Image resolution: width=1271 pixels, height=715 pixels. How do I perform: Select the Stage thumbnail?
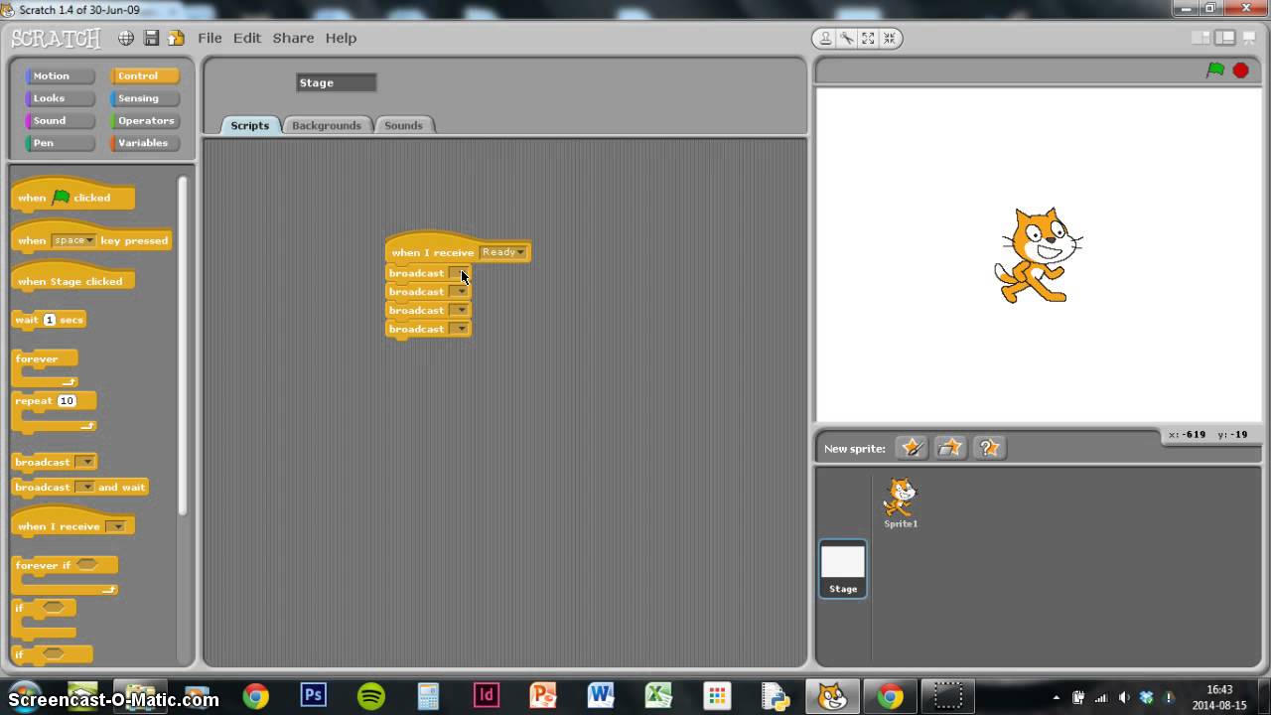843,568
